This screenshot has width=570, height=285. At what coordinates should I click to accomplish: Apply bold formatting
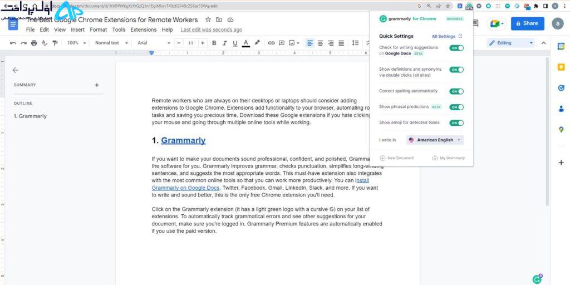tap(214, 43)
